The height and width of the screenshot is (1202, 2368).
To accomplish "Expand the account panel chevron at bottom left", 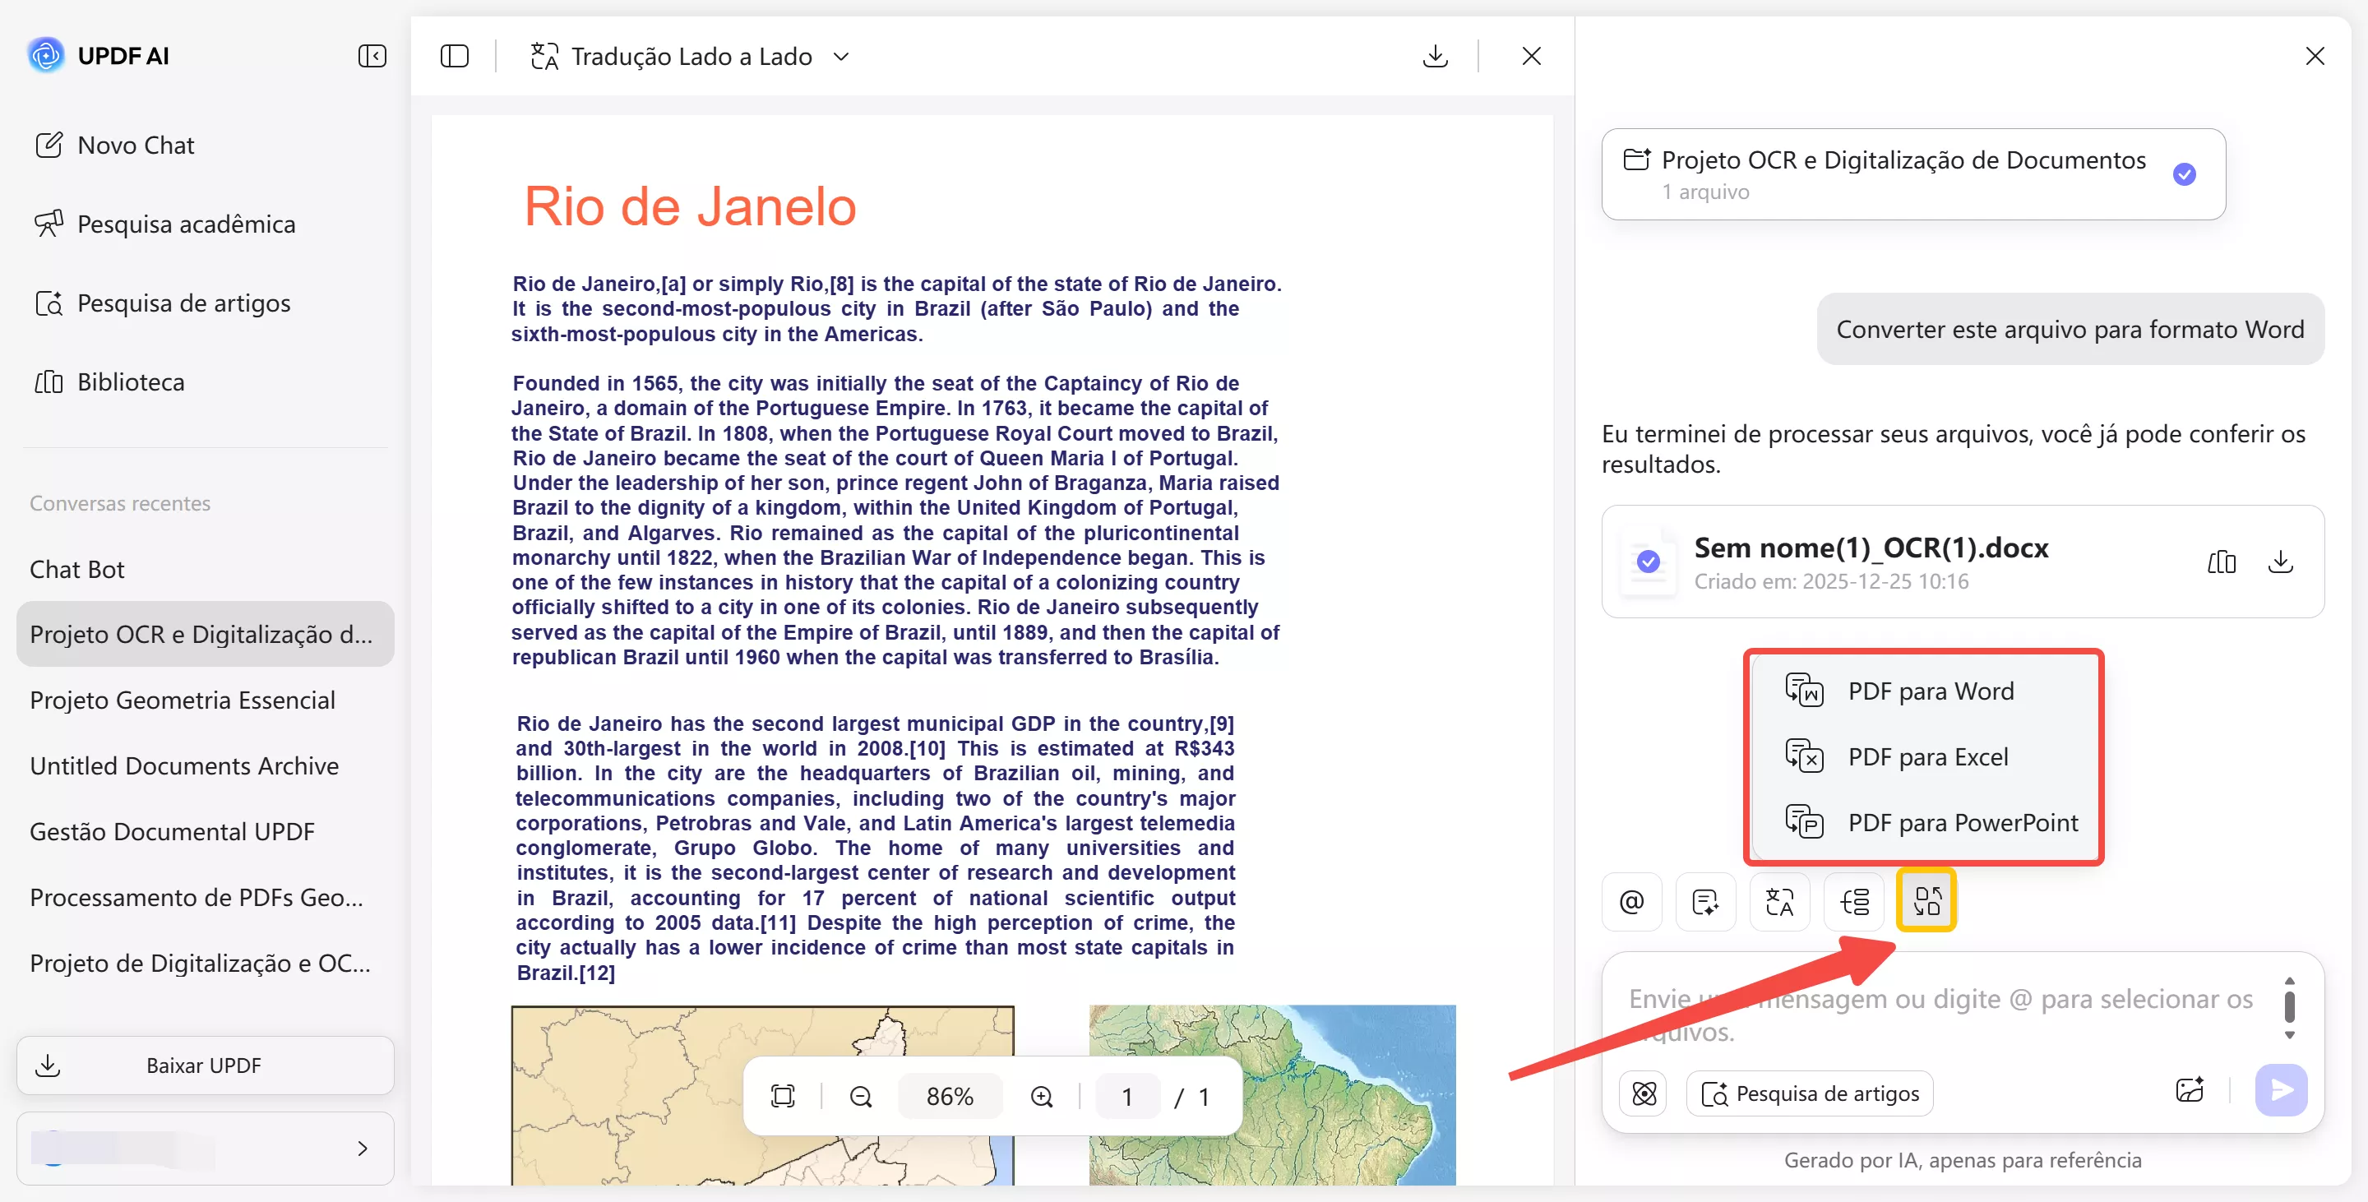I will click(x=362, y=1148).
